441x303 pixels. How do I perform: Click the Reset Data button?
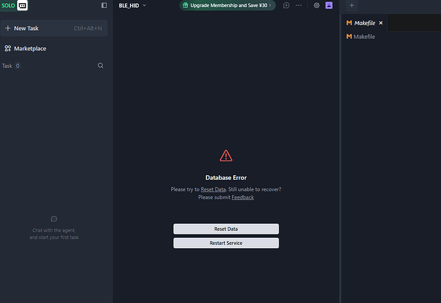tap(226, 229)
